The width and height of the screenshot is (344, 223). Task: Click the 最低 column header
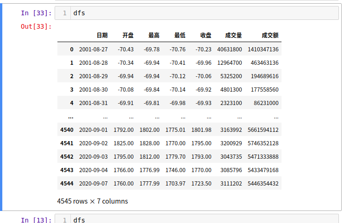click(180, 35)
